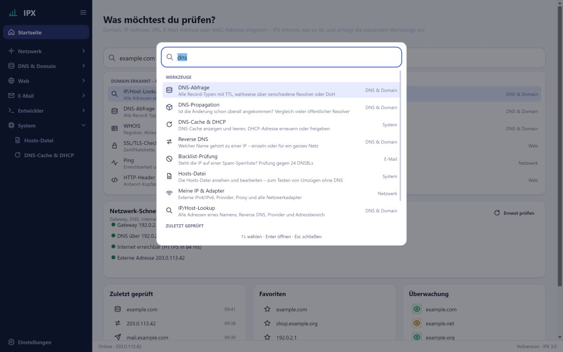
Task: Expand the E-Mail sidebar section chevron
Action: click(x=84, y=96)
